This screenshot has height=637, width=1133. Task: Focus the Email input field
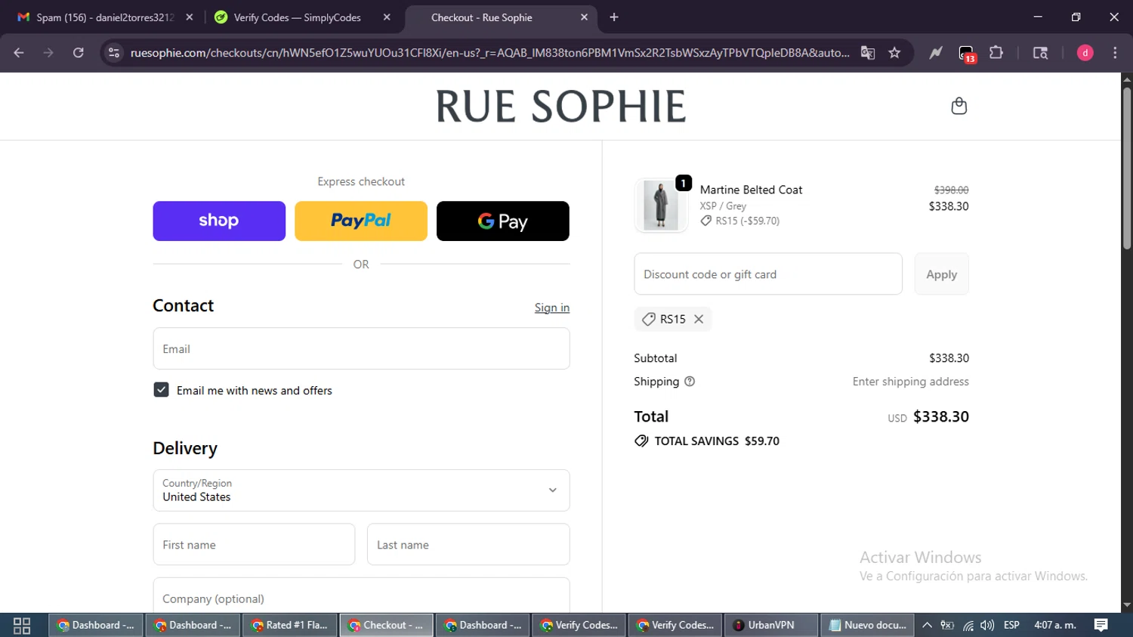coord(361,348)
